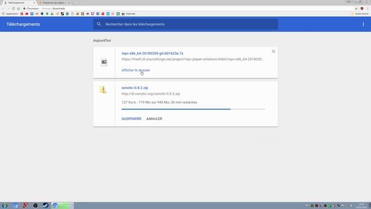Click the mpv archive file icon
This screenshot has height=209, width=371.
pyautogui.click(x=104, y=62)
